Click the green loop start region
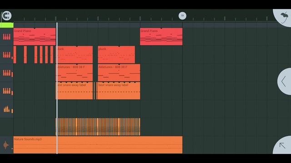The image size is (291, 163). (x=7, y=25)
